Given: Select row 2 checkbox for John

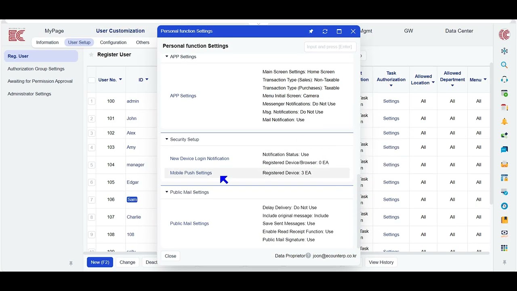Looking at the screenshot, I should (x=92, y=118).
